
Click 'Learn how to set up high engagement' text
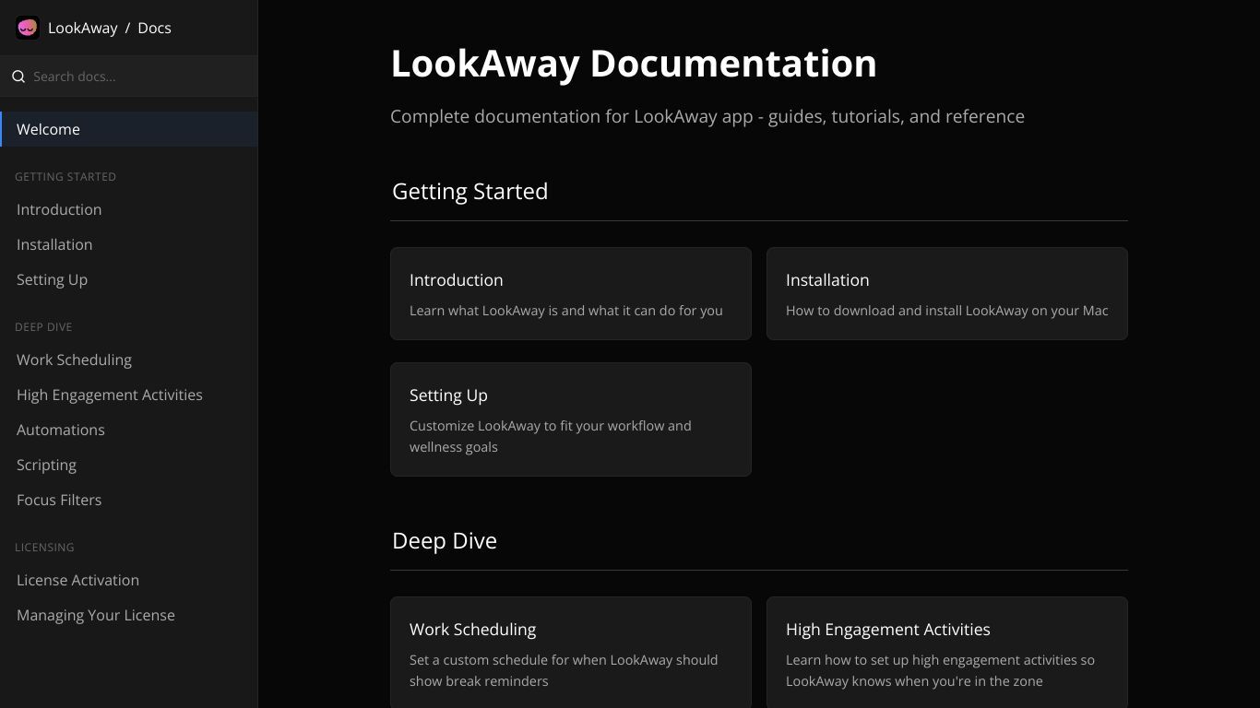point(940,670)
